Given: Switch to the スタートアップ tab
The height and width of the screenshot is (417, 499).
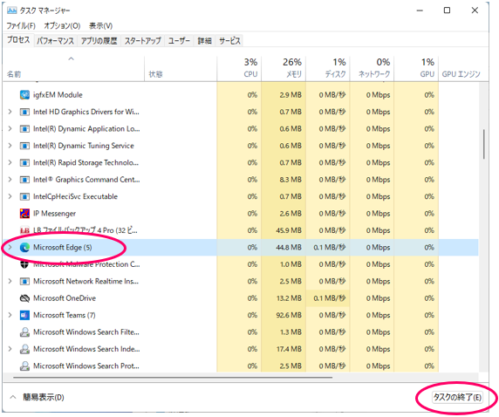Looking at the screenshot, I should pos(142,41).
